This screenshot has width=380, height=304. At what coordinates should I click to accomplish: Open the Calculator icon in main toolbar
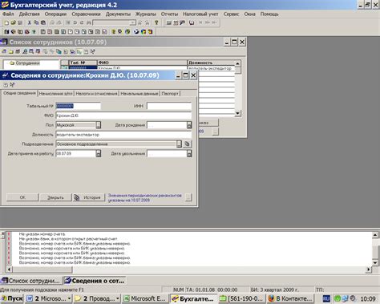[169, 23]
